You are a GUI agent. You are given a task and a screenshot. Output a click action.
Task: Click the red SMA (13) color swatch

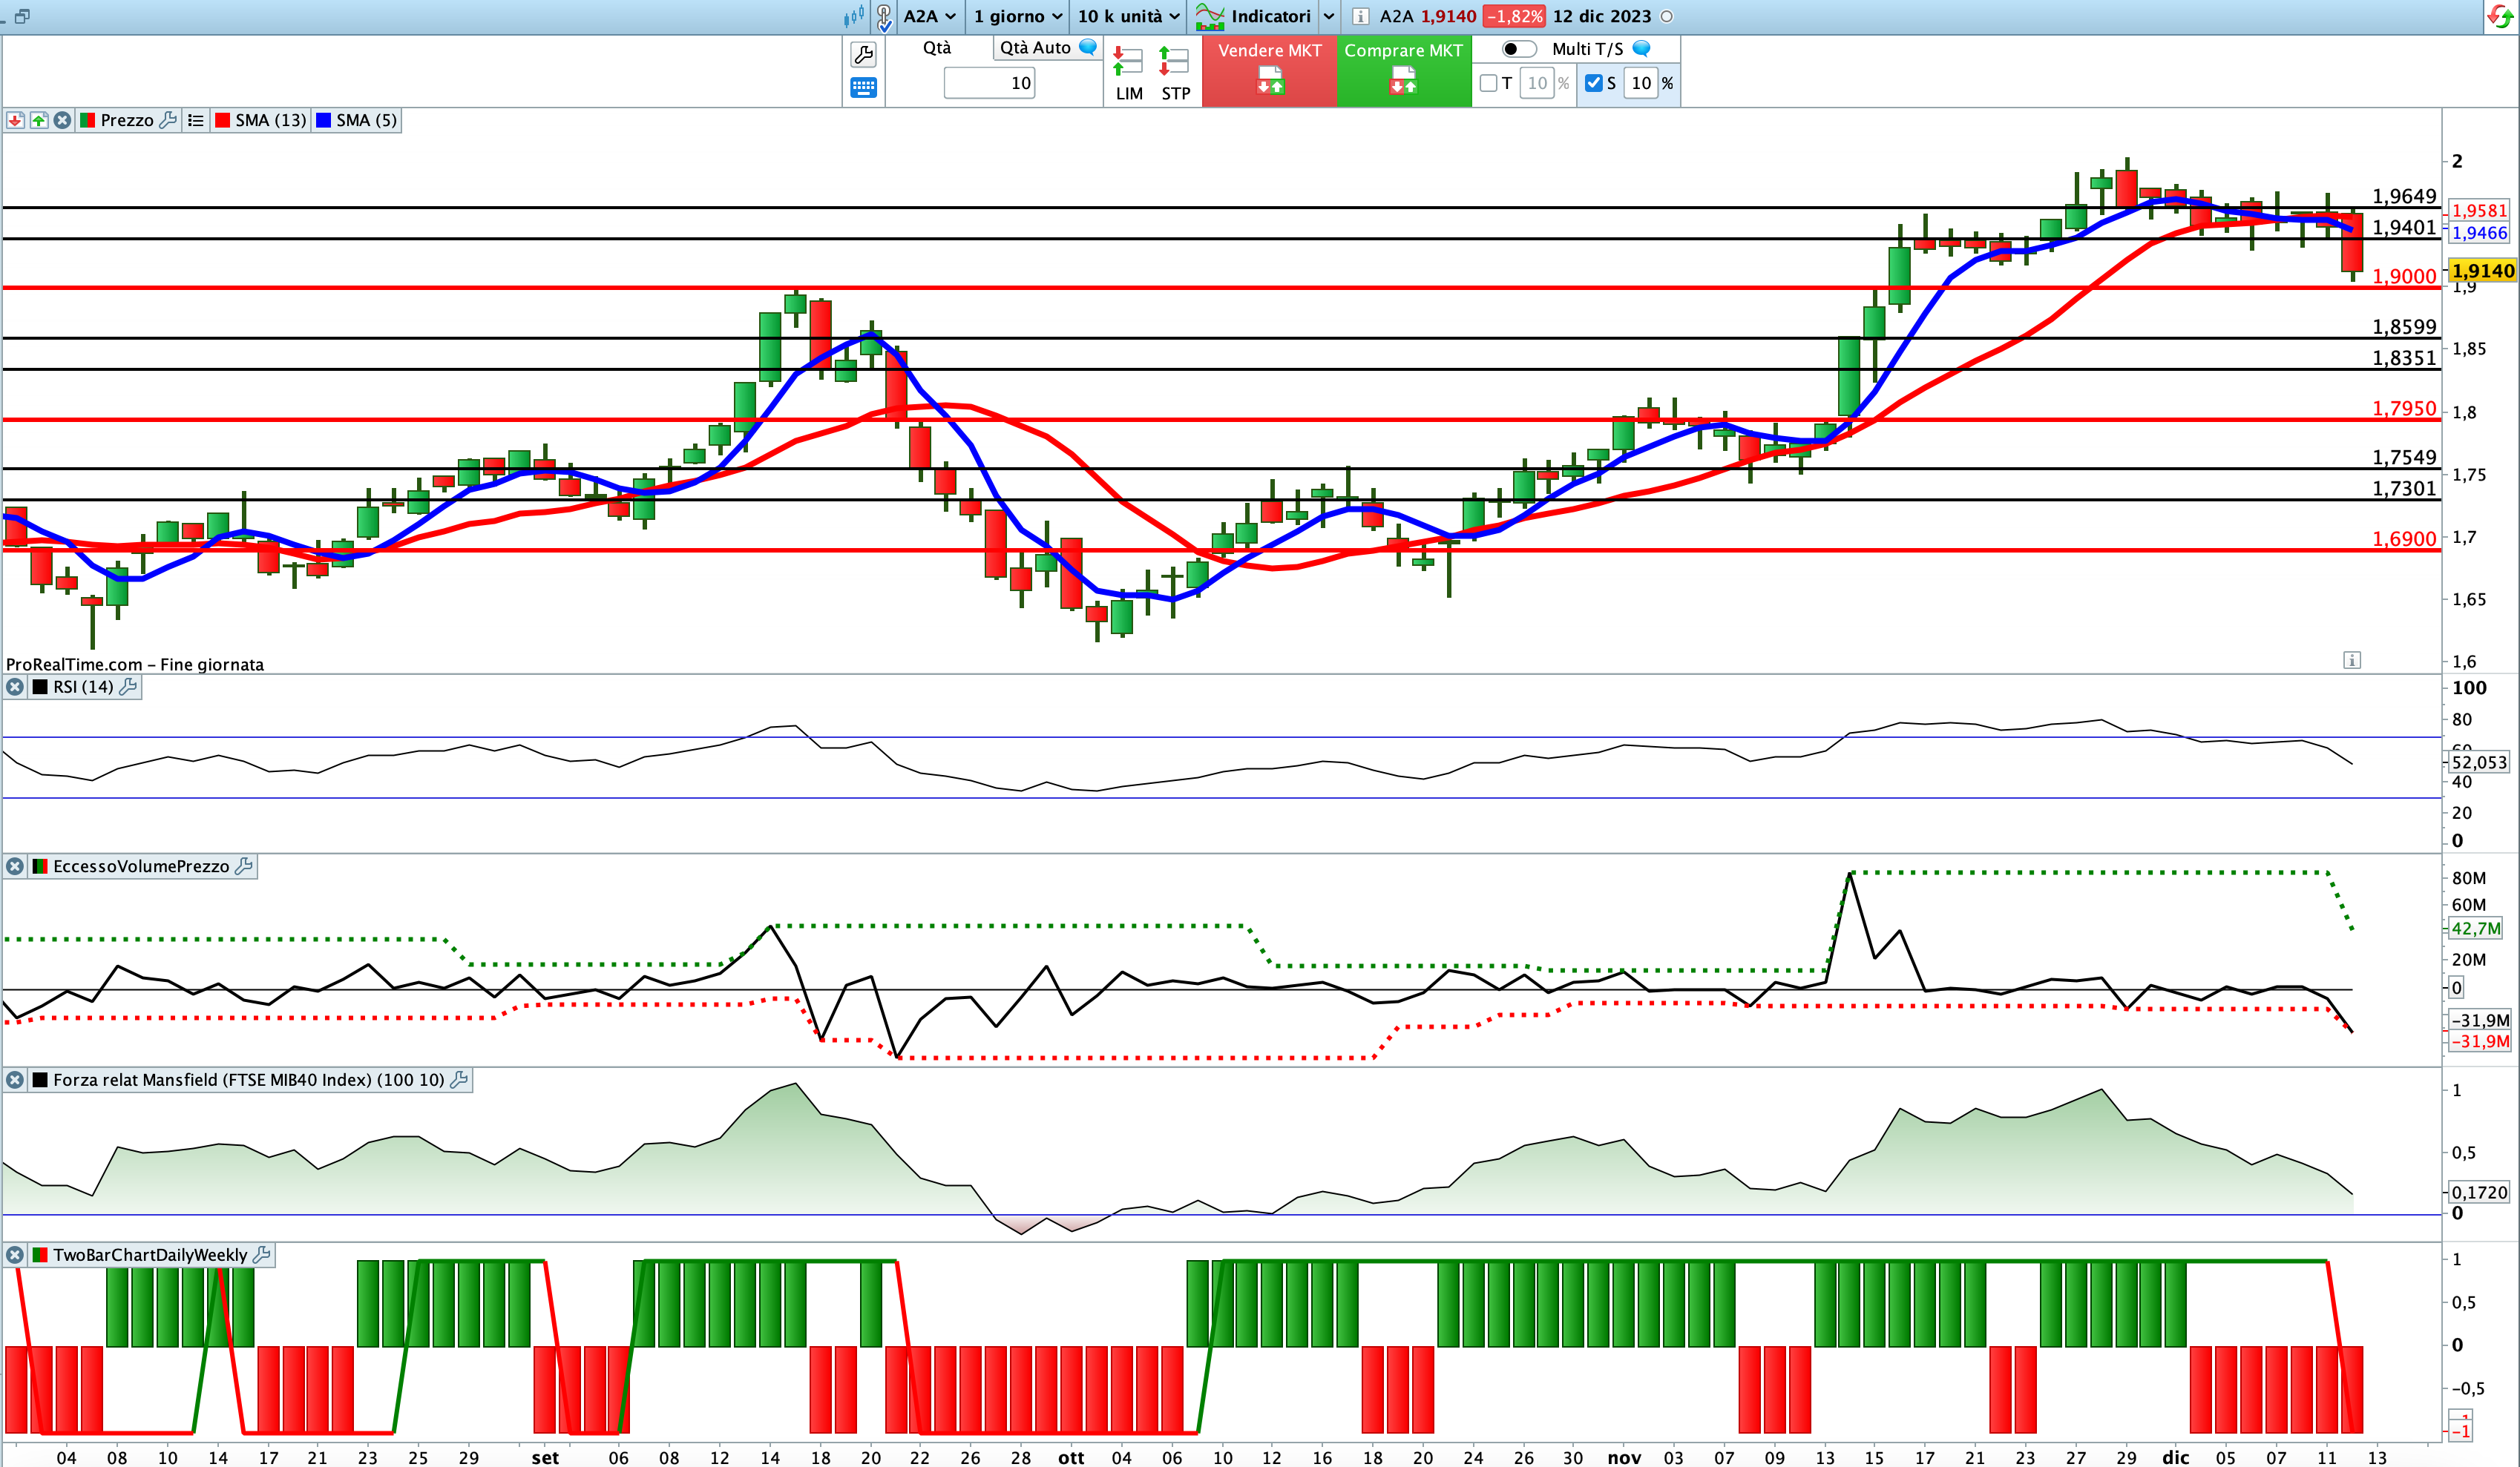point(222,120)
